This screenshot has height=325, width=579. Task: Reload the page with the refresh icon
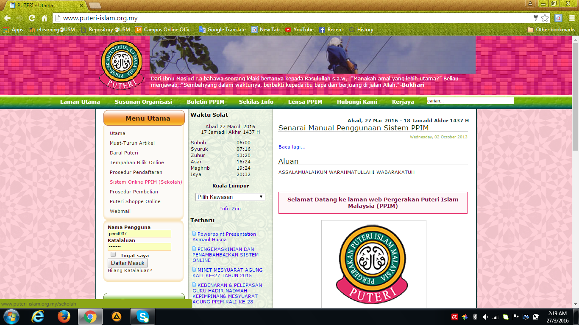(x=32, y=18)
